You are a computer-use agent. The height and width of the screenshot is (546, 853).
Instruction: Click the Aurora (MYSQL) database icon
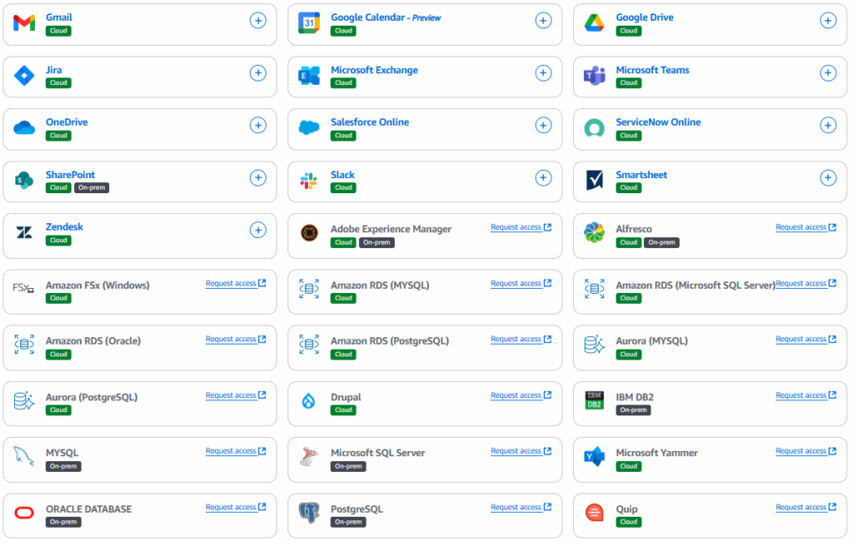click(594, 345)
